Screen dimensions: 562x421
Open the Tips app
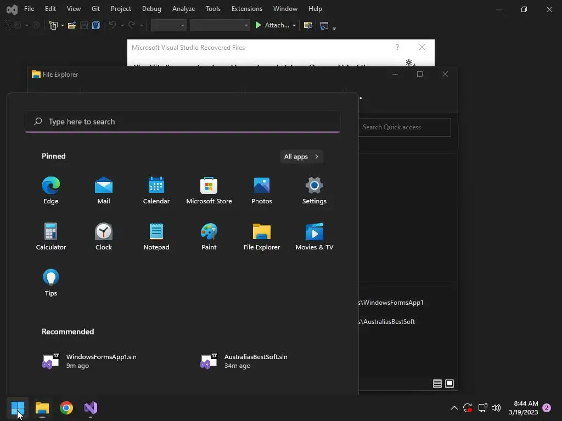51,282
